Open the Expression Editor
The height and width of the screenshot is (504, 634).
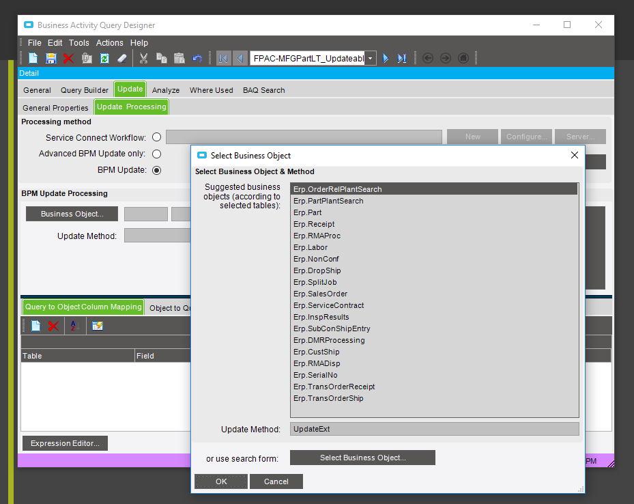[65, 443]
